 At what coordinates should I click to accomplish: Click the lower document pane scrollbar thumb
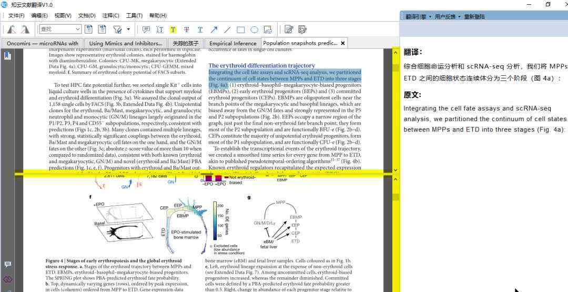395,197
